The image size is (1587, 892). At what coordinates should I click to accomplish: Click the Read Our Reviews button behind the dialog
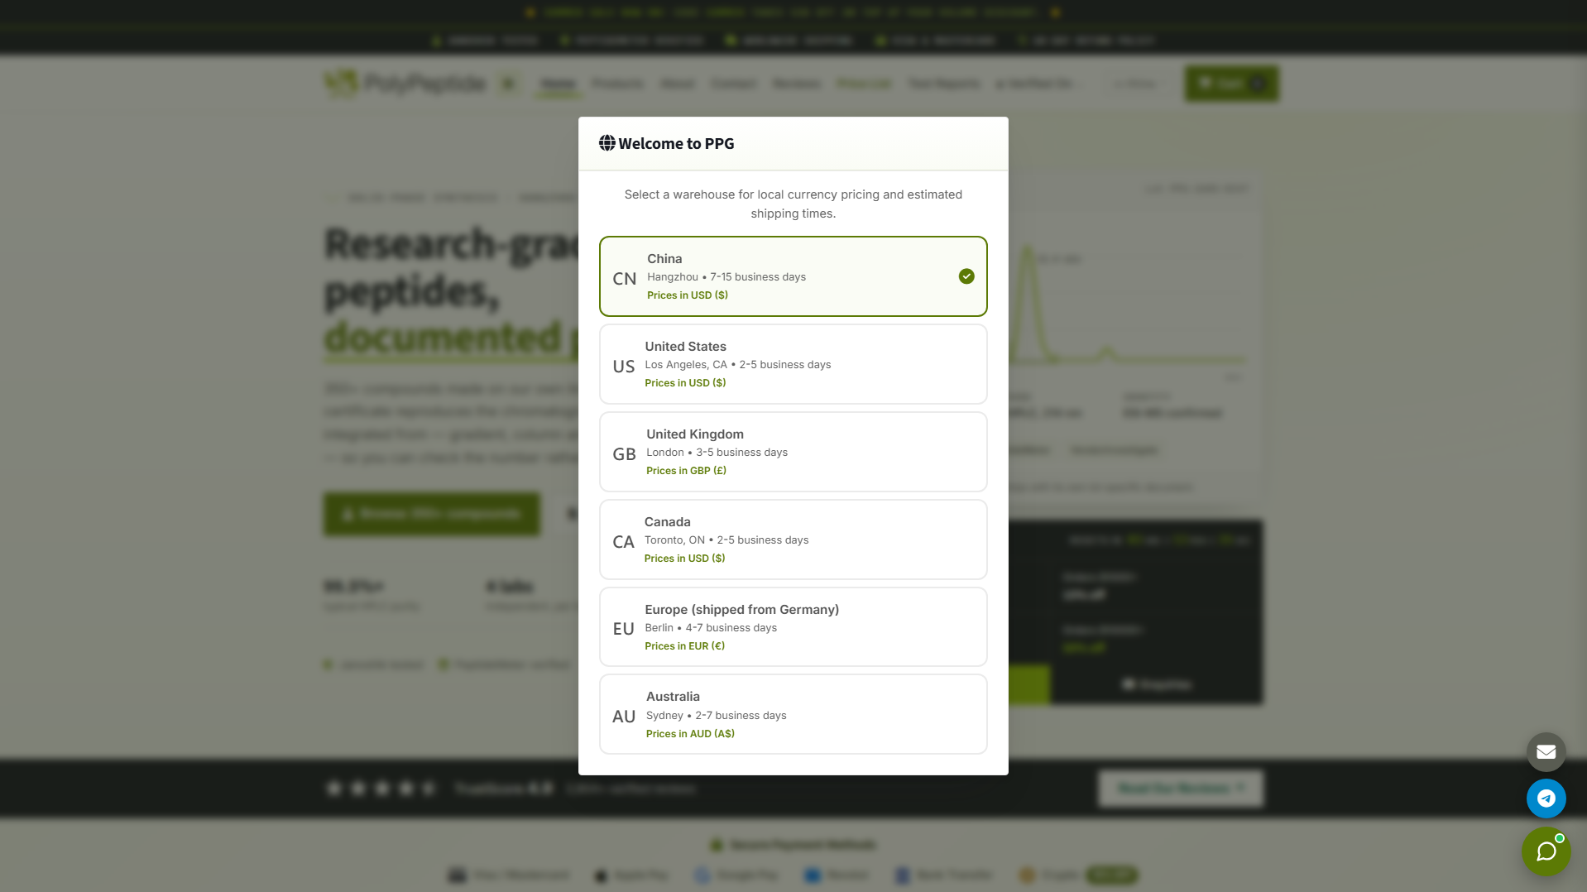click(x=1181, y=789)
